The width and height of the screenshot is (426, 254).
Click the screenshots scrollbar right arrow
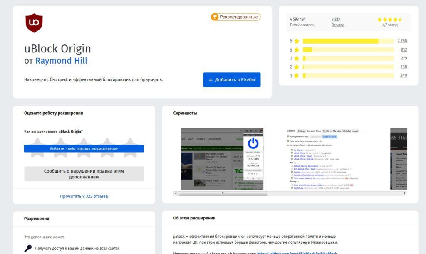(x=404, y=193)
